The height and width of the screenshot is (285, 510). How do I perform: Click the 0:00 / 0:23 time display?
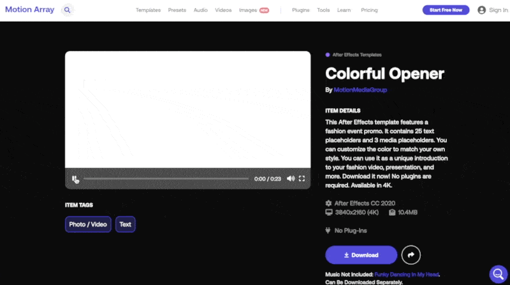pos(267,179)
